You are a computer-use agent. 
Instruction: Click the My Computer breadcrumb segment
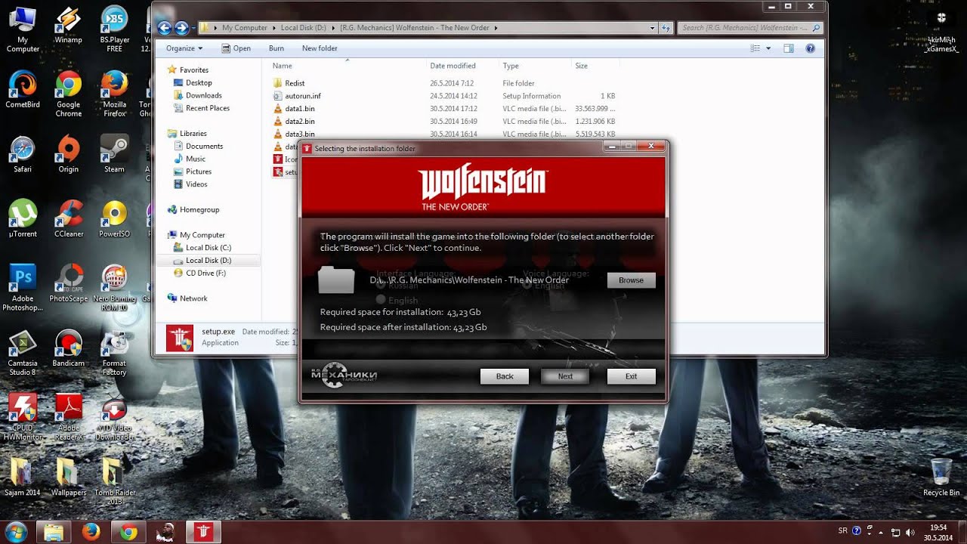(x=245, y=28)
